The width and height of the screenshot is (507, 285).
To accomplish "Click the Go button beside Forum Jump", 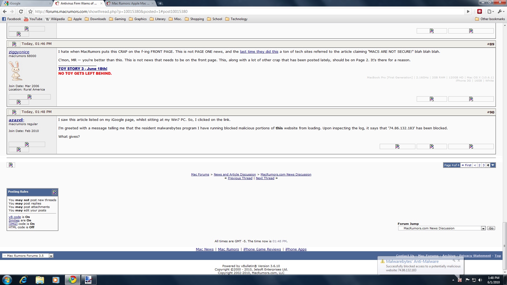I will (x=491, y=228).
